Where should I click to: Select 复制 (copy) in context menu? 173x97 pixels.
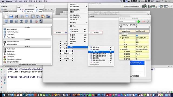pyautogui.click(x=78, y=37)
